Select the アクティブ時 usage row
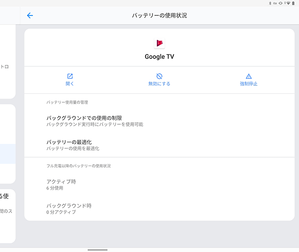 tap(159, 185)
